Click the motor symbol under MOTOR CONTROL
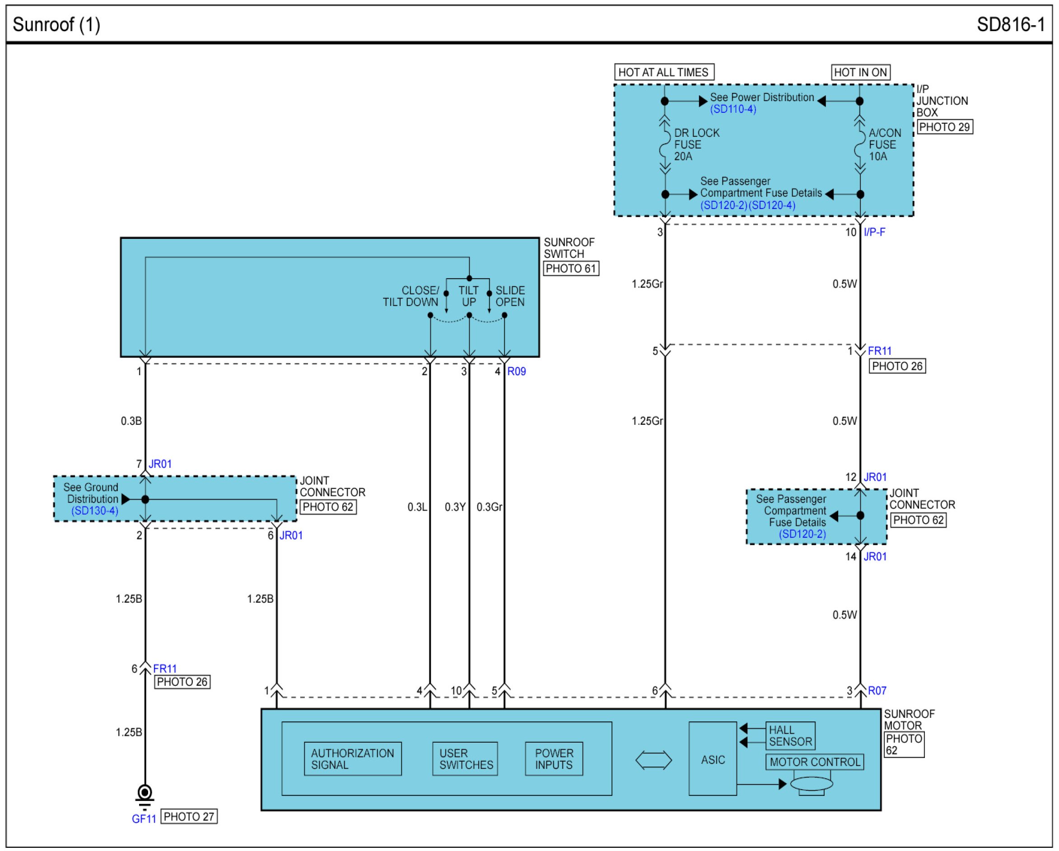This screenshot has width=1059, height=851. [x=811, y=784]
